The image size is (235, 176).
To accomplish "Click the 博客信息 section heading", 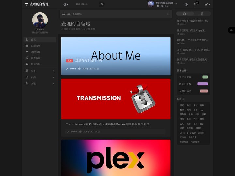I will pos(181,70).
